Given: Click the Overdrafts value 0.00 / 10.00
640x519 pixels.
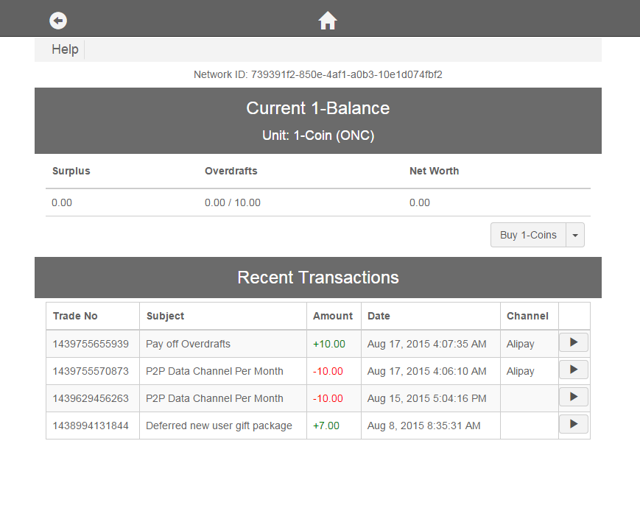Looking at the screenshot, I should coord(233,202).
